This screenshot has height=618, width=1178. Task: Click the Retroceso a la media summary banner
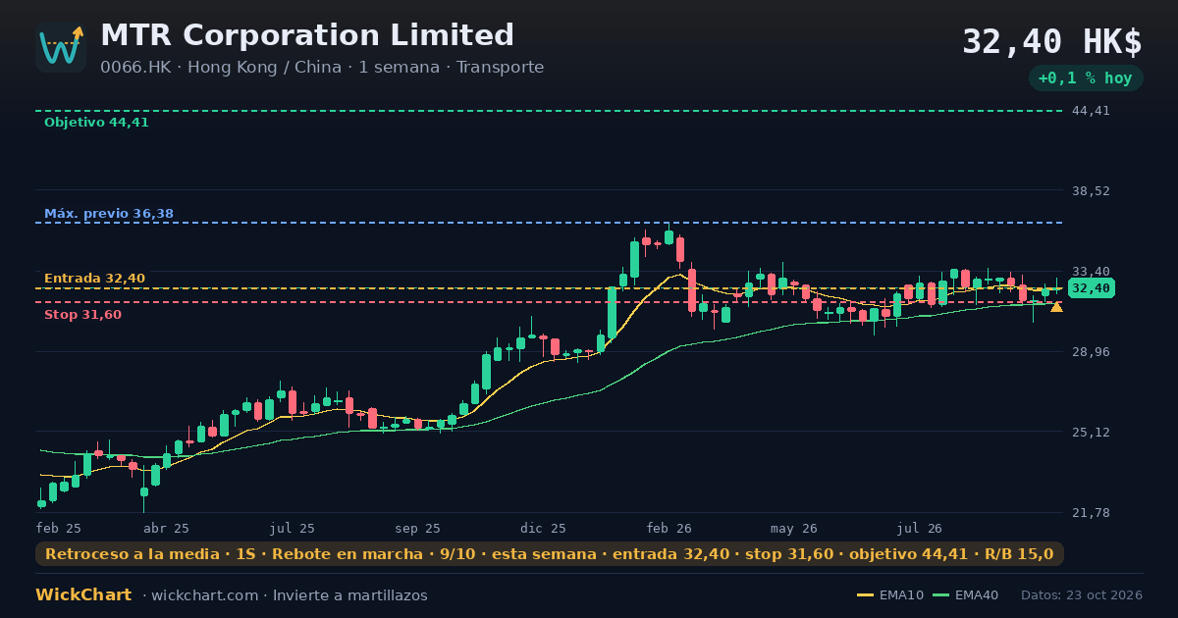coord(550,554)
